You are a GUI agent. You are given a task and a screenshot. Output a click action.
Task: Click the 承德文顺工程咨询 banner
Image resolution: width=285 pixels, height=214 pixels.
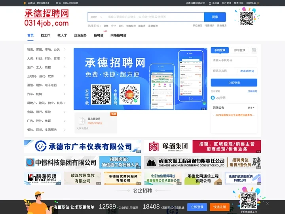pyautogui.click(x=203, y=162)
